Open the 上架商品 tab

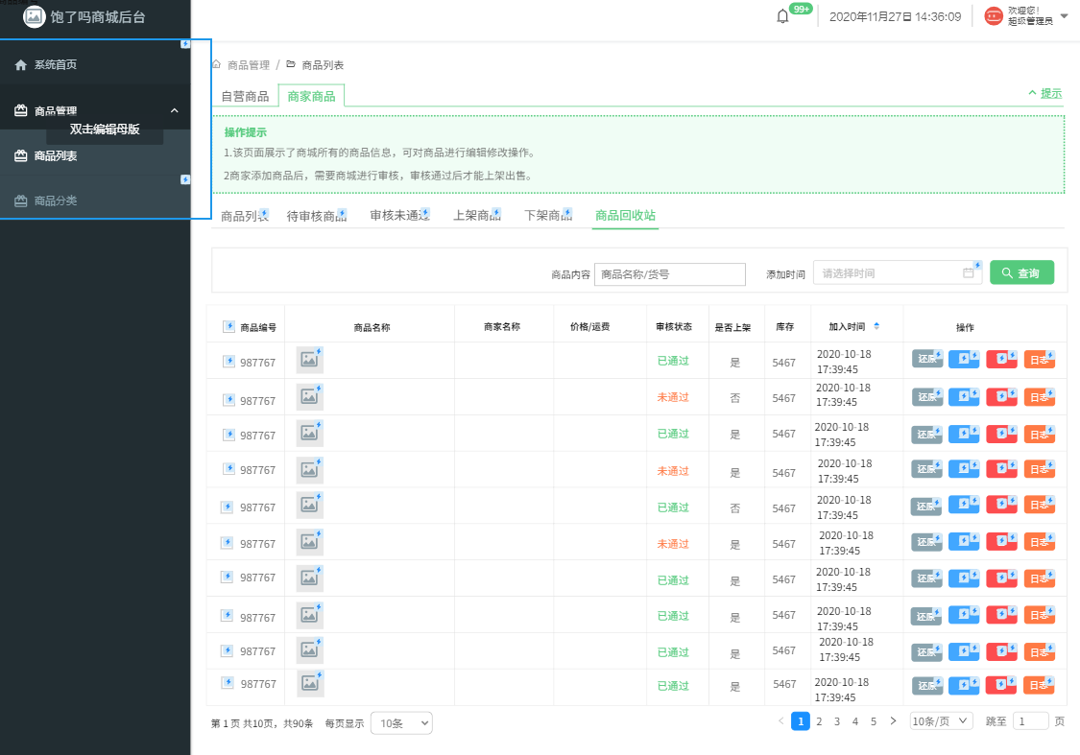[477, 216]
